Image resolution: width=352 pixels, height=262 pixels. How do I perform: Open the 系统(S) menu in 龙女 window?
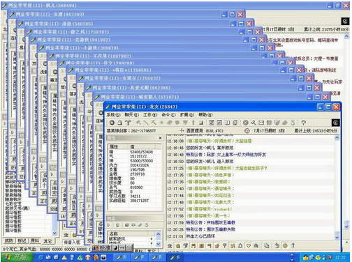[113, 115]
